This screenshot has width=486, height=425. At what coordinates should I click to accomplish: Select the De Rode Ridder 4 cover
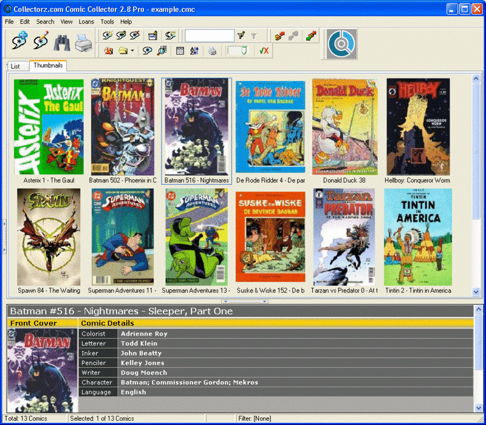coord(270,127)
